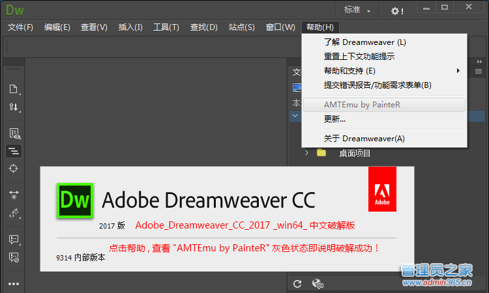Click the globe log icon in Files panel

(x=318, y=284)
